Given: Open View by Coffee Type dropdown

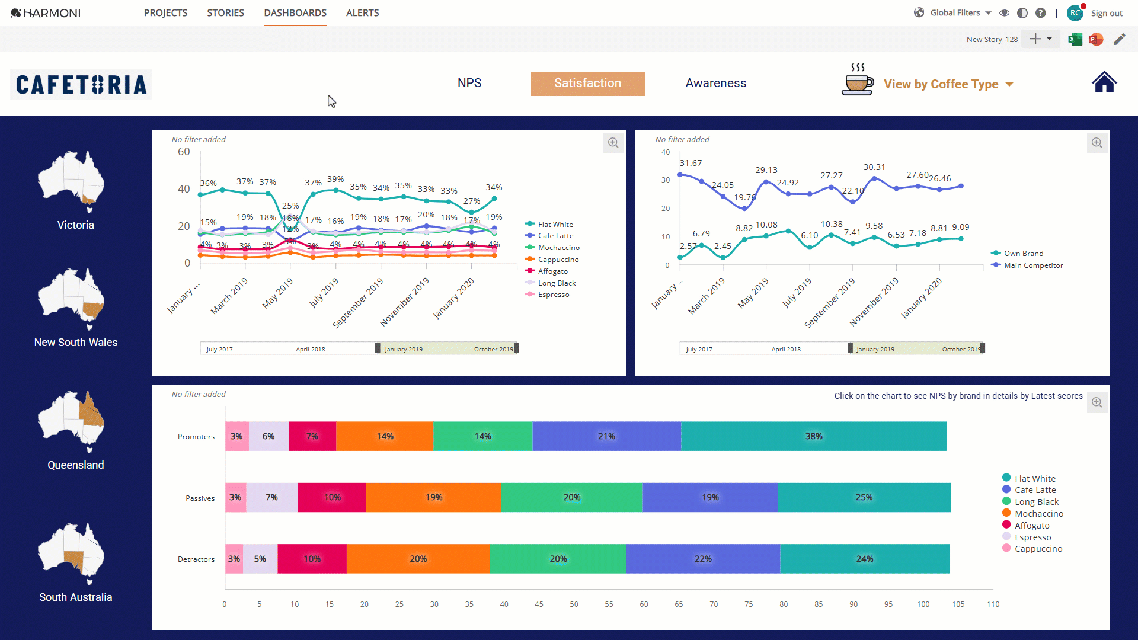Looking at the screenshot, I should [x=949, y=84].
